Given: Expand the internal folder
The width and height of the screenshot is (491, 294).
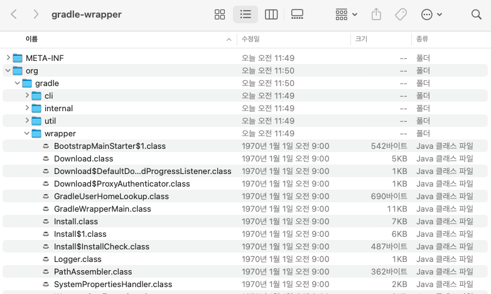Looking at the screenshot, I should pyautogui.click(x=27, y=108).
